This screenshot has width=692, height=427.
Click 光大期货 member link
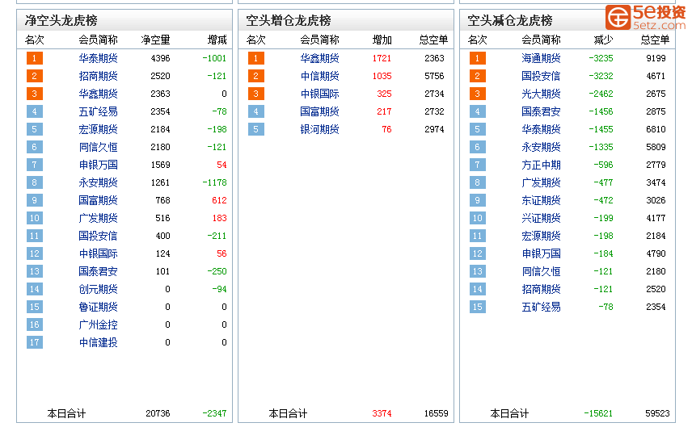[541, 94]
